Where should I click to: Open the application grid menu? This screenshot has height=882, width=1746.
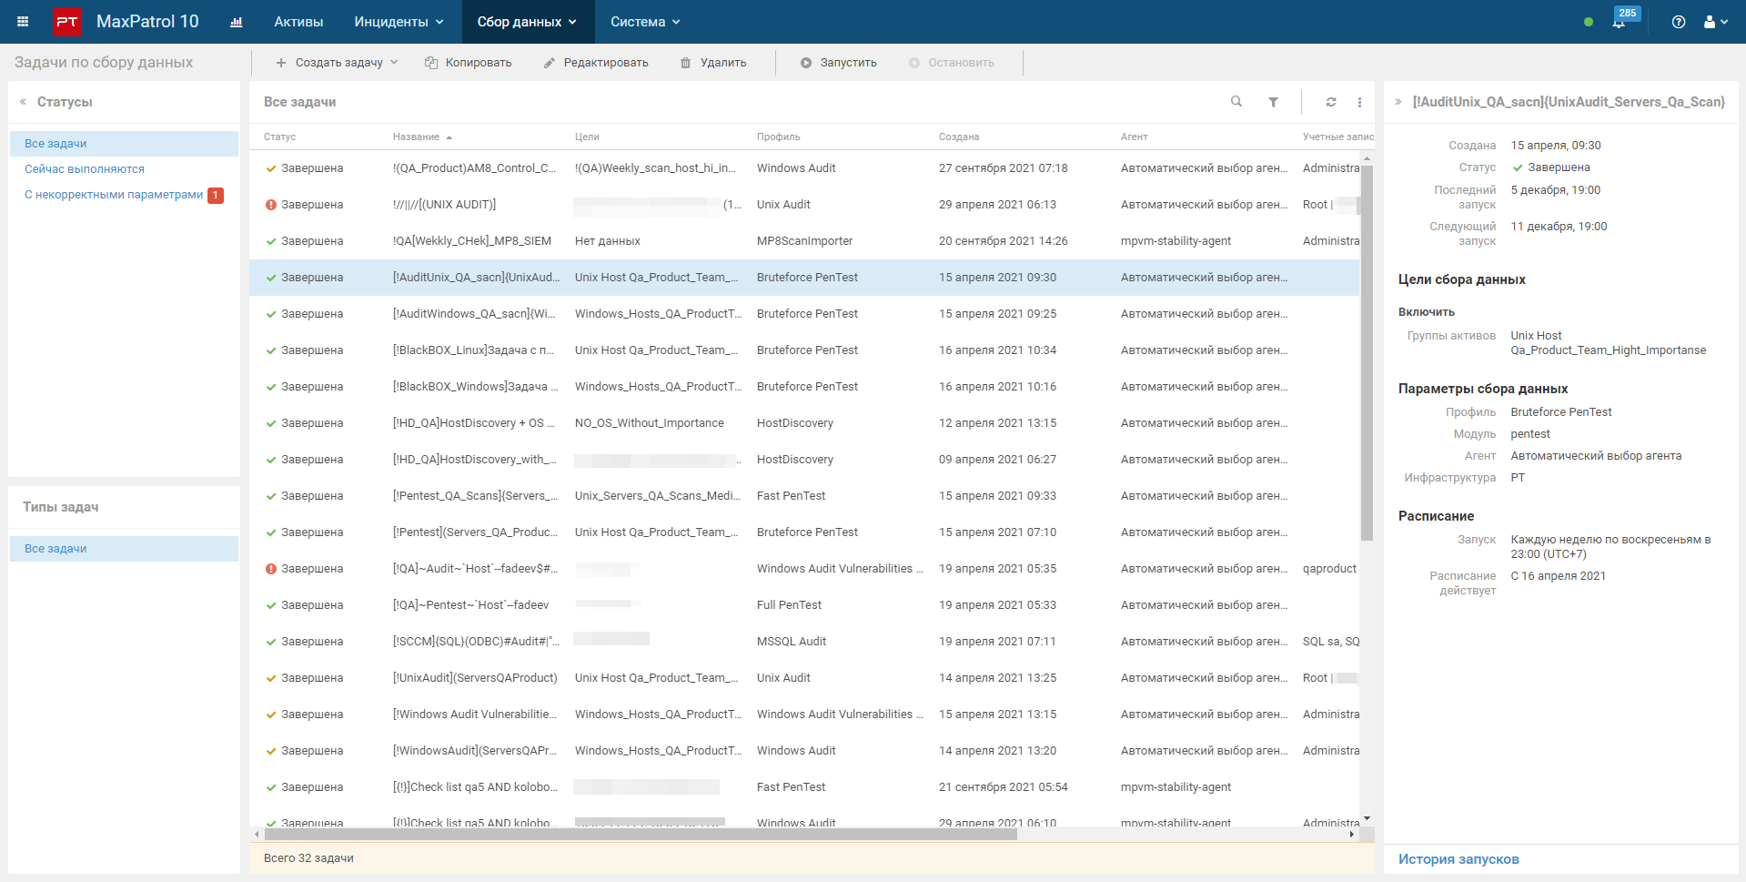tap(23, 22)
